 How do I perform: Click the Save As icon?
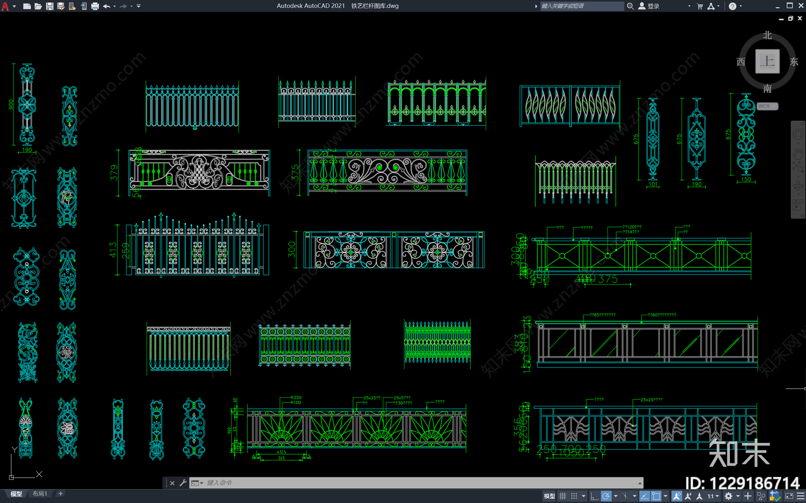point(61,6)
